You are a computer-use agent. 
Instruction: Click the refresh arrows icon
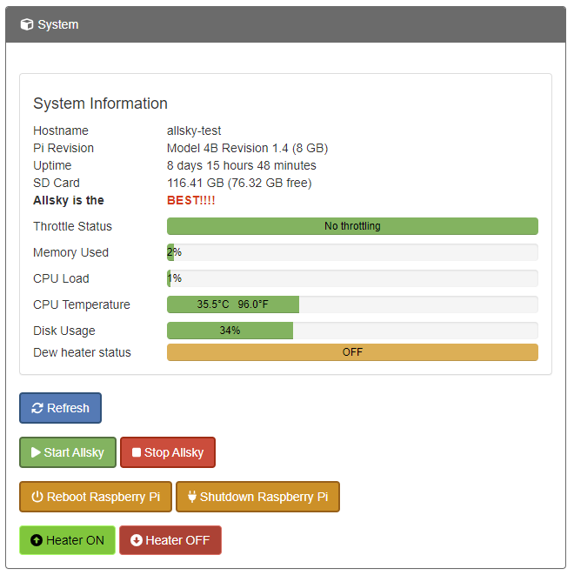pyautogui.click(x=37, y=408)
